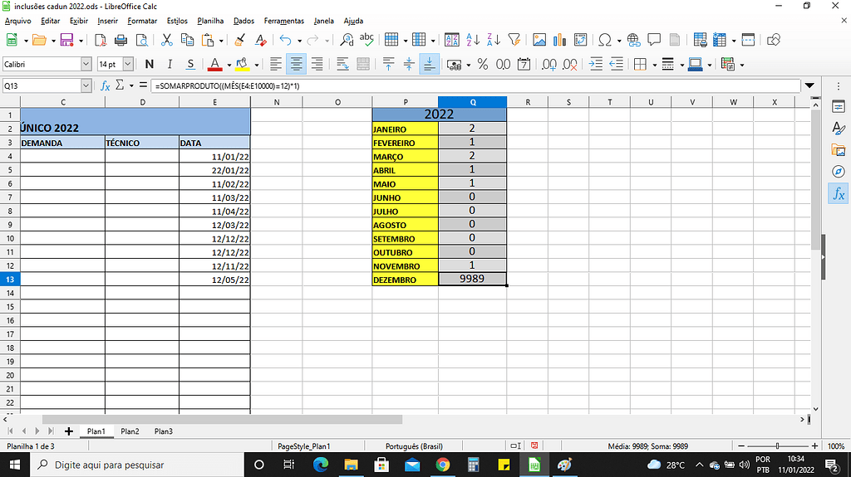Enable center horizontal alignment
Viewport: 851px width, 477px height.
[295, 64]
